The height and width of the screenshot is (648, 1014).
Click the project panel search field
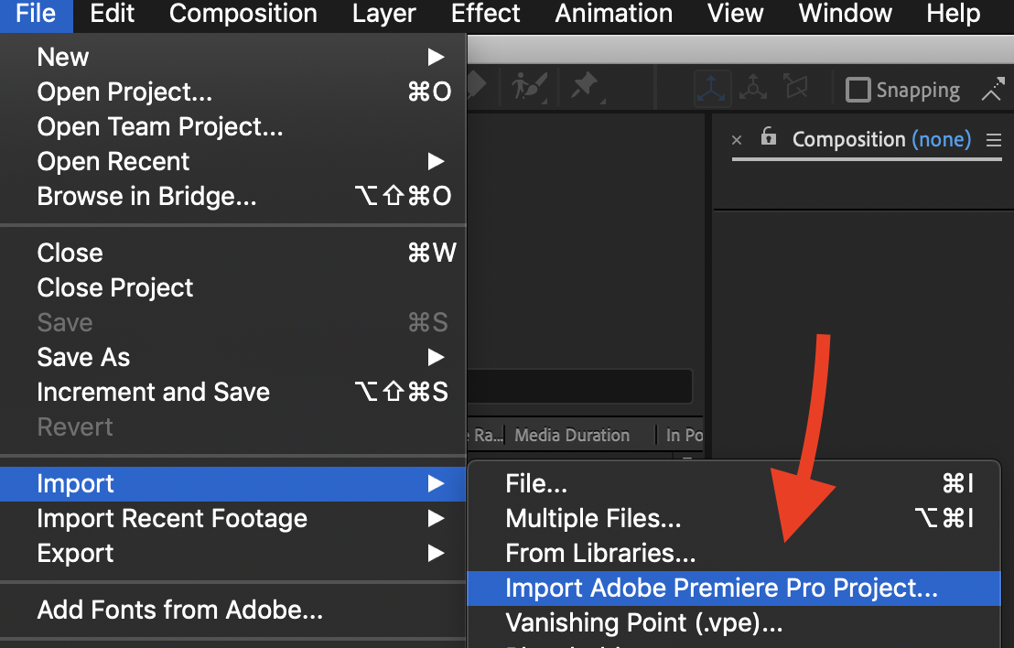[581, 386]
